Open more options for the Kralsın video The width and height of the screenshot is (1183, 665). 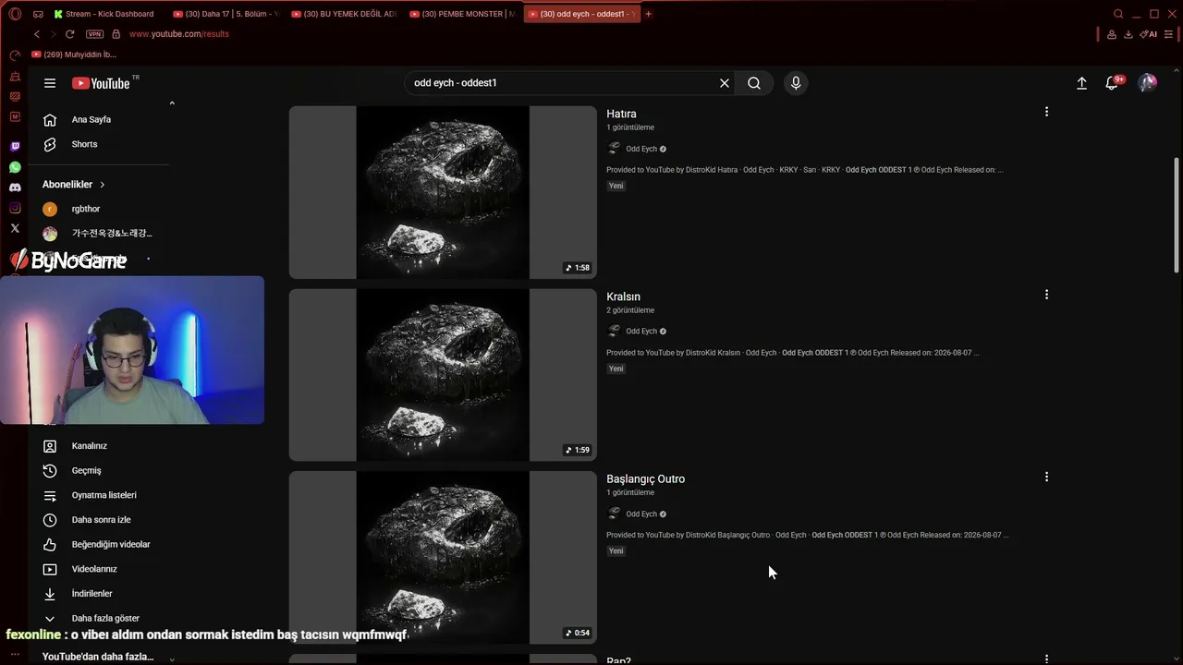point(1046,295)
